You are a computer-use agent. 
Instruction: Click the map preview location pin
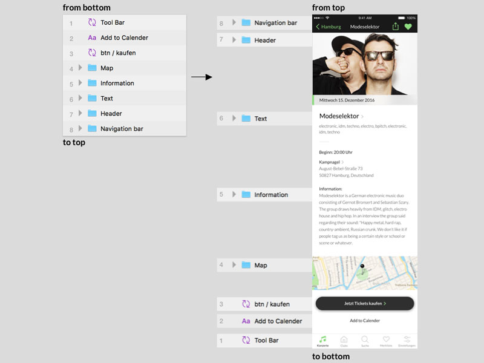(x=362, y=266)
